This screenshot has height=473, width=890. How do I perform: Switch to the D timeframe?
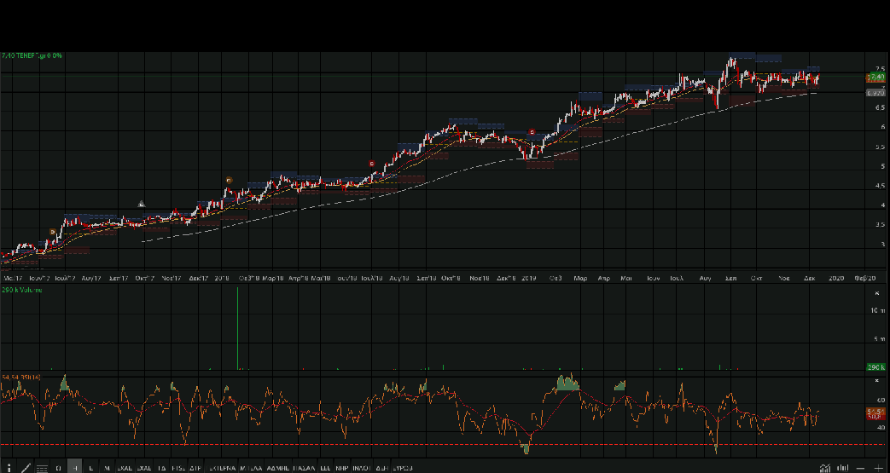click(x=58, y=468)
